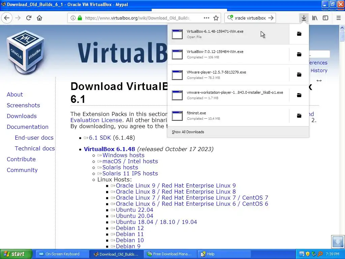Show site information icon in address bar
This screenshot has width=345, height=259.
(73, 18)
